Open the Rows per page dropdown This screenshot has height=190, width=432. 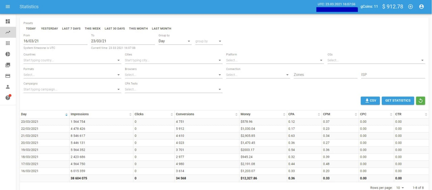coord(400,188)
